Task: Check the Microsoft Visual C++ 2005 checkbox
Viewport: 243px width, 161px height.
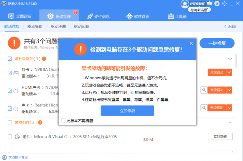Action: 10,136
